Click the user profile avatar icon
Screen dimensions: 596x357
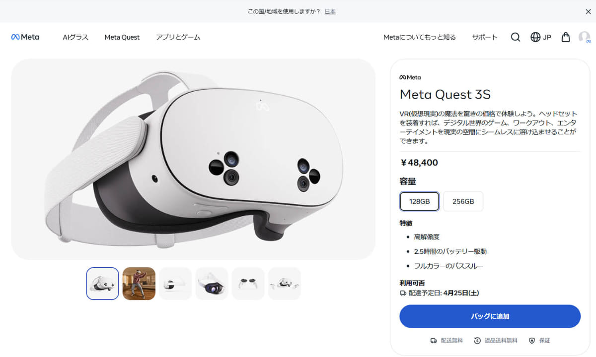click(x=585, y=37)
